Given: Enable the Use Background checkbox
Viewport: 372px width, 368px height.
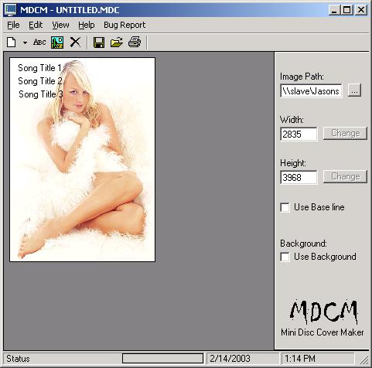Looking at the screenshot, I should pos(285,257).
